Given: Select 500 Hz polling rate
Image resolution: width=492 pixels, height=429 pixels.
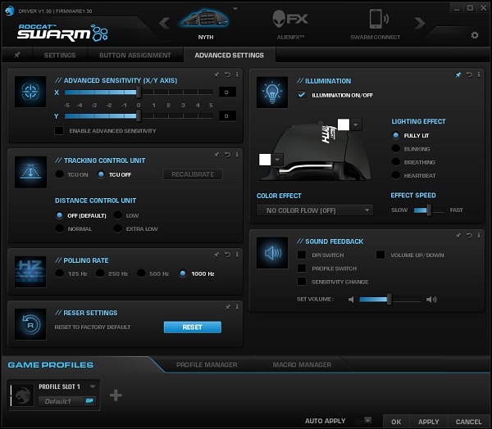Looking at the screenshot, I should 141,273.
